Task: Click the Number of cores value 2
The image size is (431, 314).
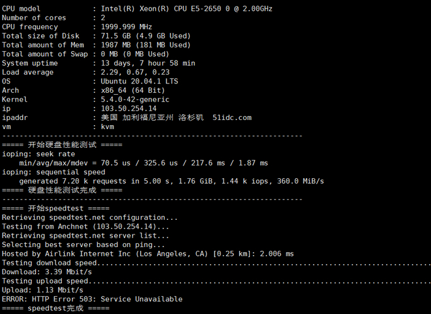Action: tap(103, 18)
